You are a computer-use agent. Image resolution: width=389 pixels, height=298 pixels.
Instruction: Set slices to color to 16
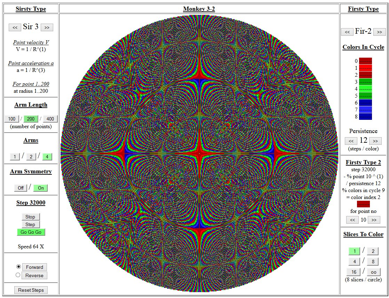click(354, 272)
